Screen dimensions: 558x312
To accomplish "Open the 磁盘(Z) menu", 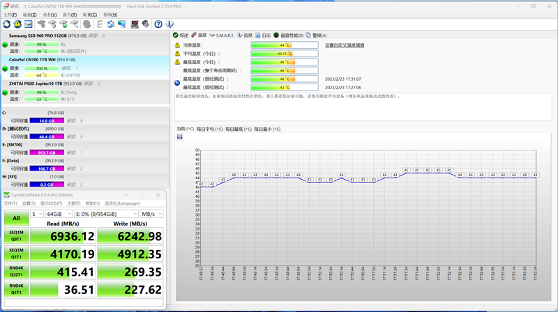I will point(29,15).
